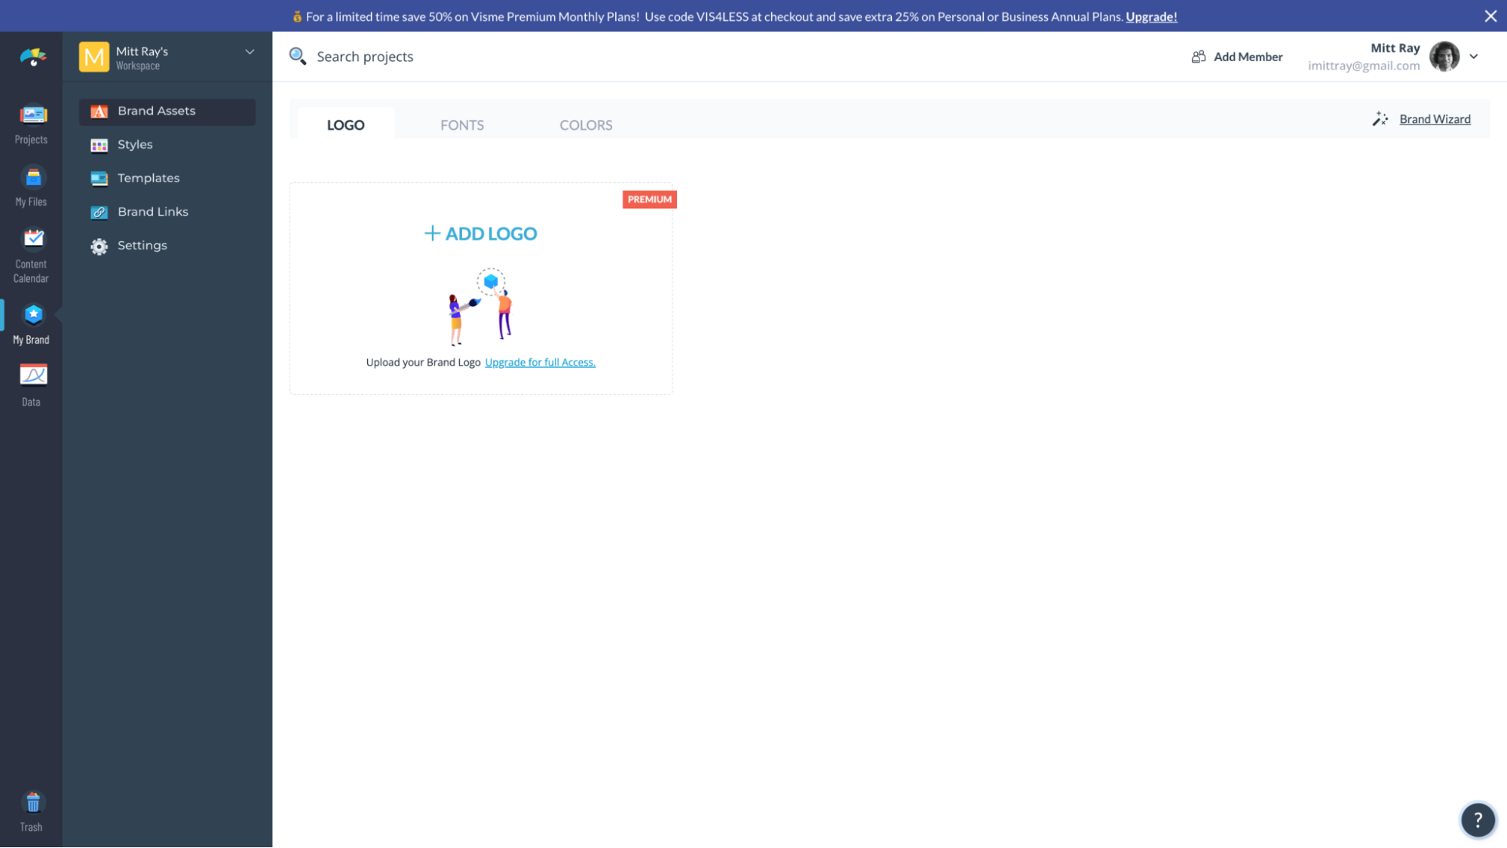Click the Brand Assets icon in sidebar
Image resolution: width=1507 pixels, height=848 pixels.
100,111
